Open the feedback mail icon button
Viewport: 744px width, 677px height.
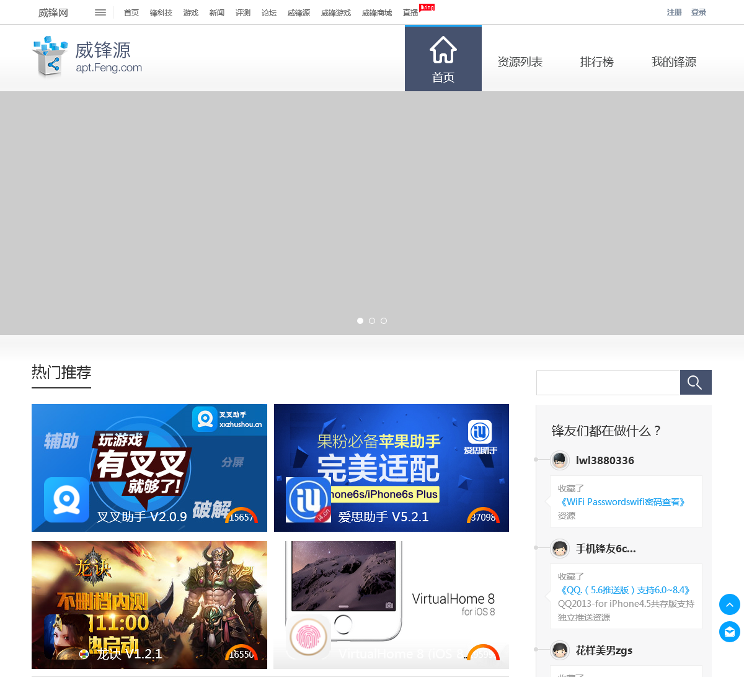[x=730, y=632]
